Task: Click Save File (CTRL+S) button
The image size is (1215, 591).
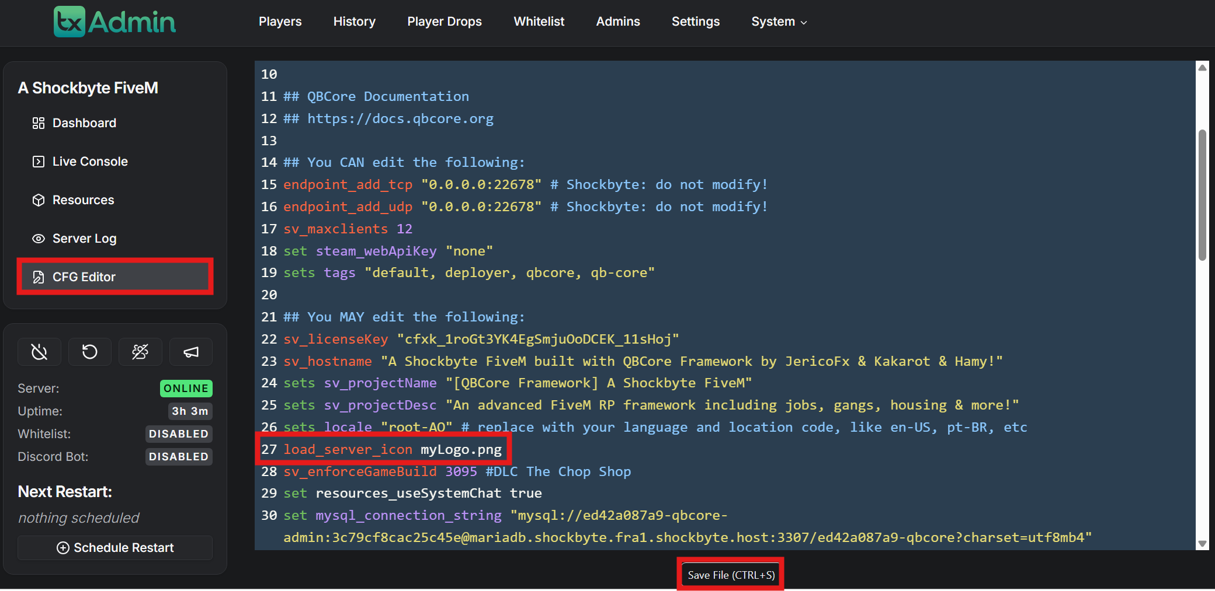Action: pyautogui.click(x=731, y=575)
